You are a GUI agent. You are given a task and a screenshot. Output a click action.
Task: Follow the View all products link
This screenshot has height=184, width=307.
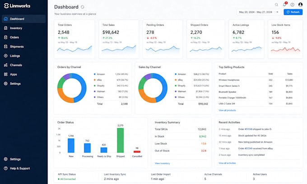click(x=227, y=110)
